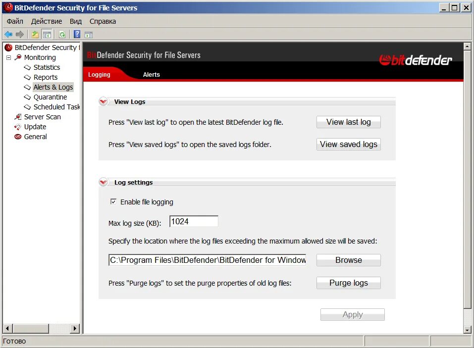474x348 pixels.
Task: Click the BitDefender title bar app icon
Action: click(8, 7)
